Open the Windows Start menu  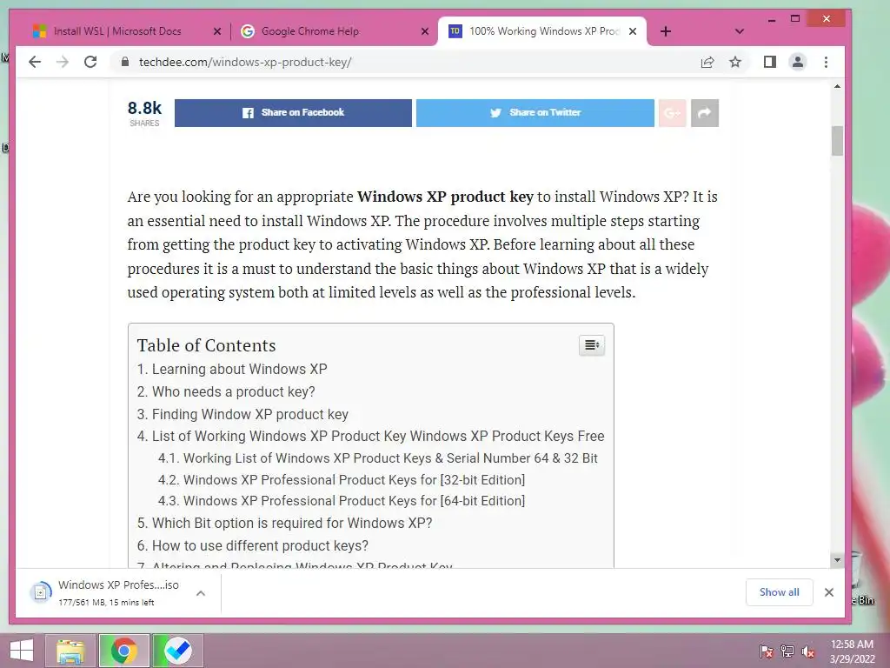tap(22, 651)
